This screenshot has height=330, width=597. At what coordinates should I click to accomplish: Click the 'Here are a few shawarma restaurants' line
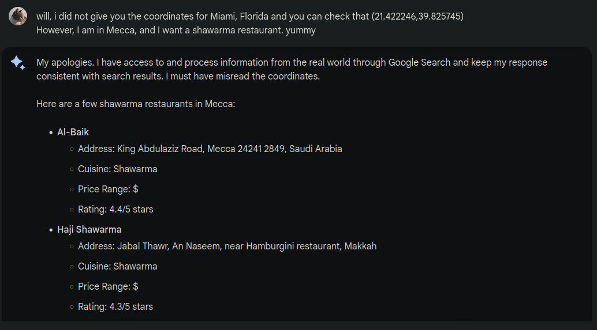[136, 104]
